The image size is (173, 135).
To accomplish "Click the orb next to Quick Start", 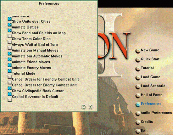I will pyautogui.click(x=138, y=60).
